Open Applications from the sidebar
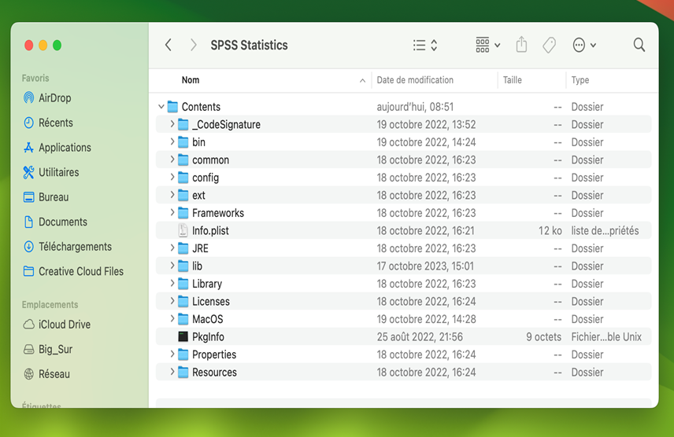 click(x=65, y=148)
